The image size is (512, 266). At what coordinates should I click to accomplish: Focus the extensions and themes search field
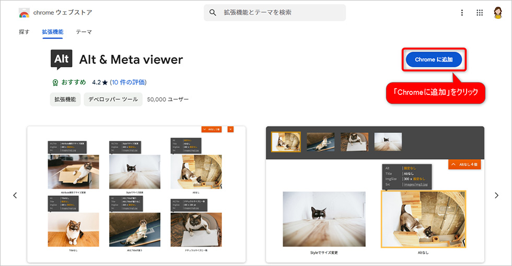click(x=275, y=13)
